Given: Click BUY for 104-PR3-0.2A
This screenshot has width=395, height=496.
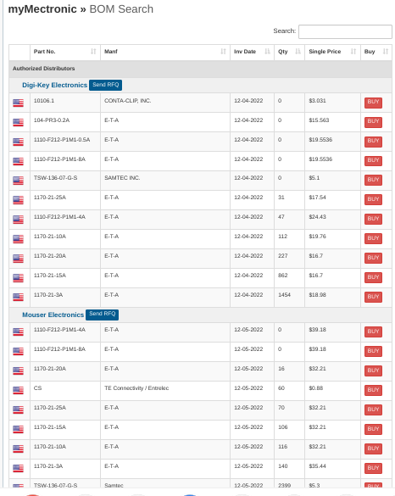Looking at the screenshot, I should pyautogui.click(x=373, y=122).
